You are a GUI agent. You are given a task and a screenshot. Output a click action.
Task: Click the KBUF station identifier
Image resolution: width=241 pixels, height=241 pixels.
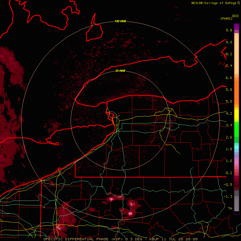[x=154, y=239]
